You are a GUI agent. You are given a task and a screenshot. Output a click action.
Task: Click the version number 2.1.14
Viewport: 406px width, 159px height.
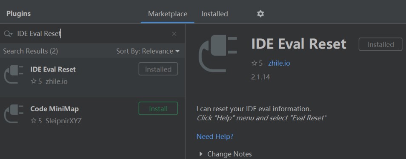[x=260, y=77]
